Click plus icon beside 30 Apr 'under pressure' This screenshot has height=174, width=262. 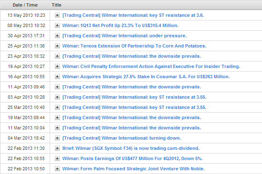[57, 36]
